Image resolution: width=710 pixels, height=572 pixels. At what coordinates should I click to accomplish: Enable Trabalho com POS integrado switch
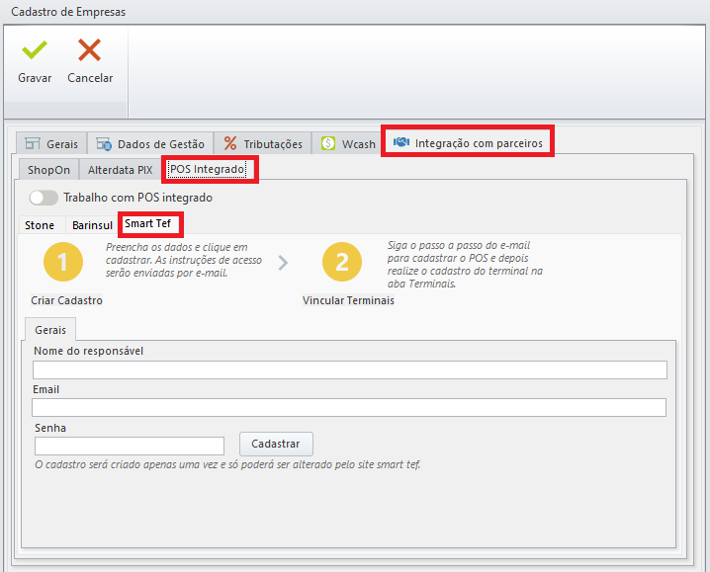(44, 198)
